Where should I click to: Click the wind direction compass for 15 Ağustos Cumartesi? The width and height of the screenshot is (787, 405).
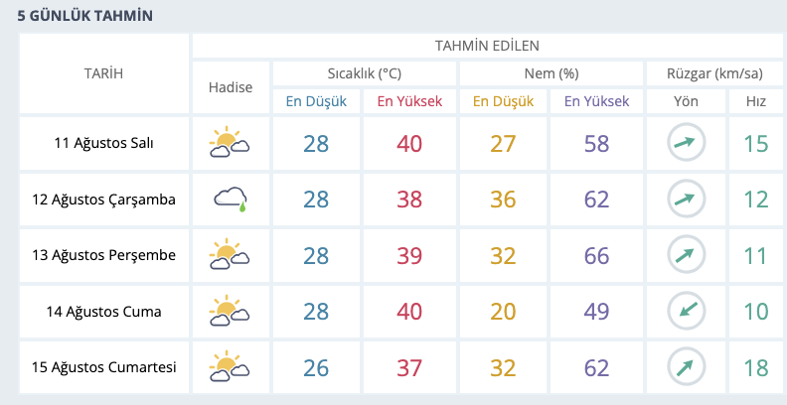(686, 367)
